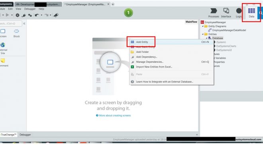The height and width of the screenshot is (145, 263).
Task: Select the OutSystemsCharts tree node
Action: pos(226,46)
